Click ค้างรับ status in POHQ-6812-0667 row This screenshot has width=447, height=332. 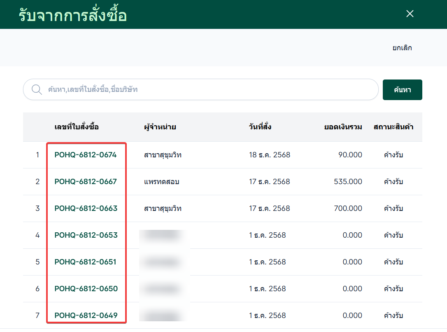coord(393,182)
